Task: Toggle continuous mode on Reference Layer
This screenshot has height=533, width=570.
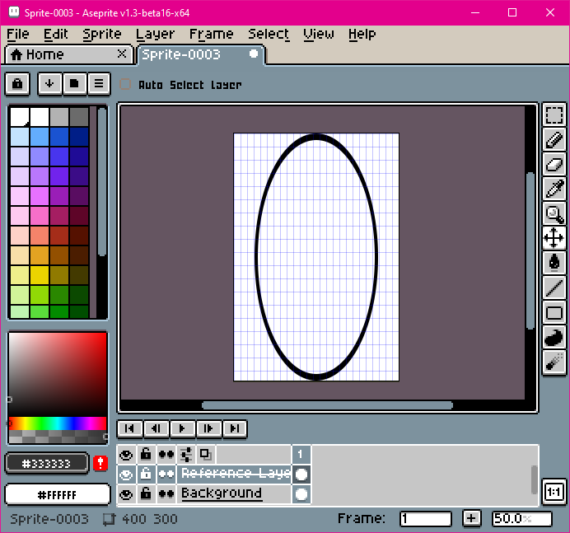Action: click(166, 475)
